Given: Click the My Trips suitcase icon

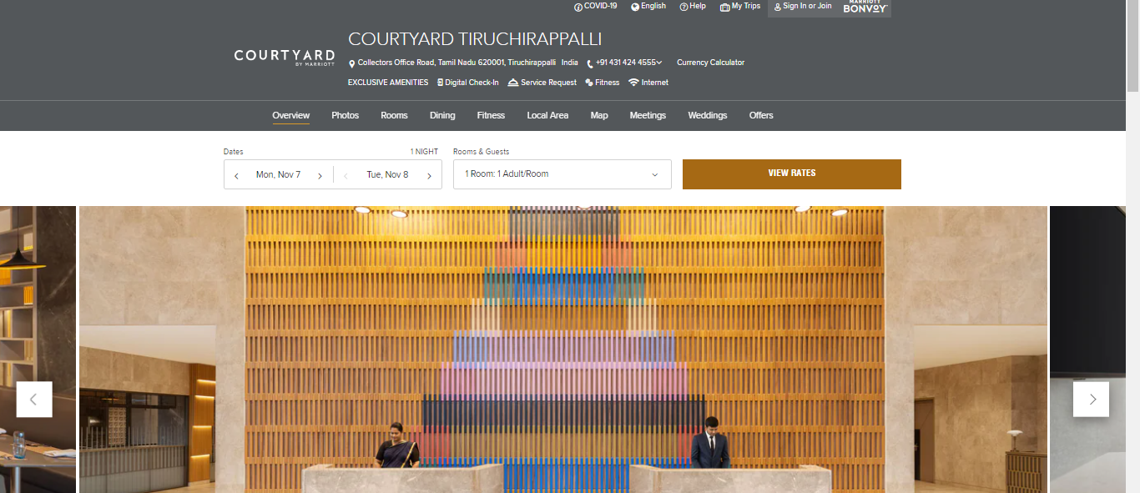Looking at the screenshot, I should pos(724,7).
